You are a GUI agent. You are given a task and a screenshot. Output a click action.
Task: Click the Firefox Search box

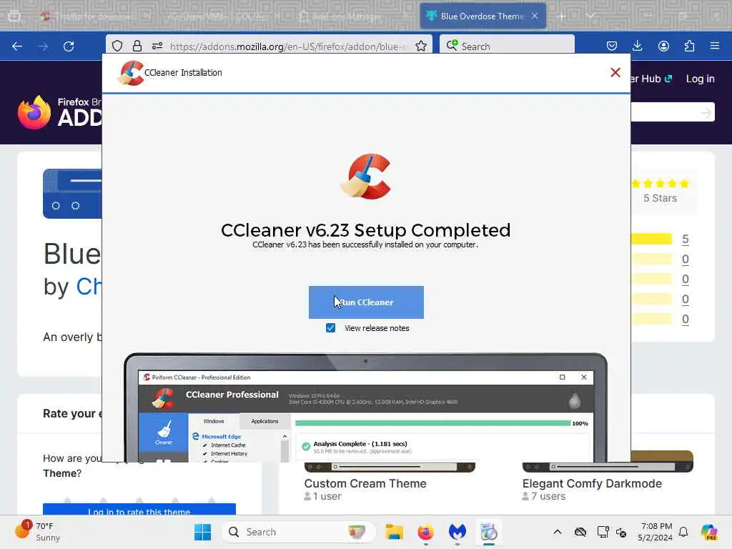[507, 46]
